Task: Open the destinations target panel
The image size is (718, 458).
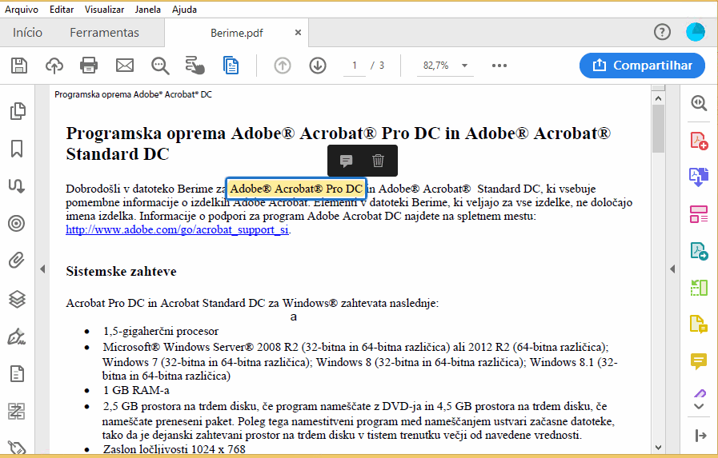Action: coord(17,224)
